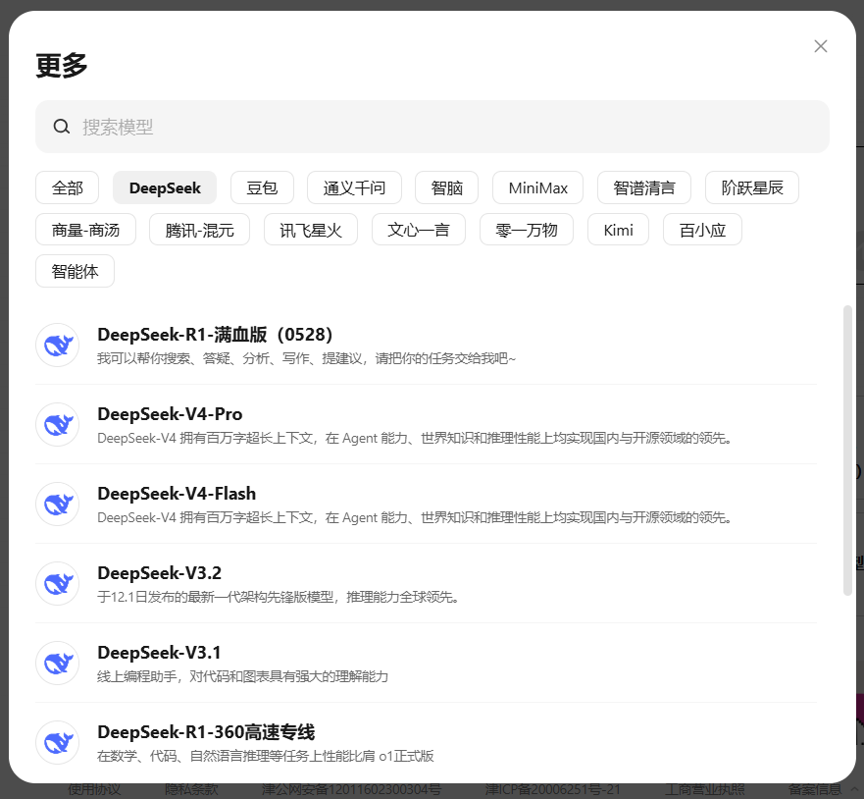864x799 pixels.
Task: Open 使用协议 link in background page
Action: point(94,790)
